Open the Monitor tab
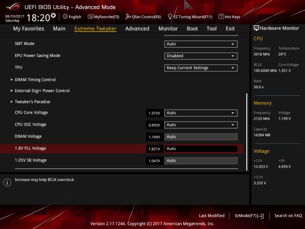 (168, 29)
